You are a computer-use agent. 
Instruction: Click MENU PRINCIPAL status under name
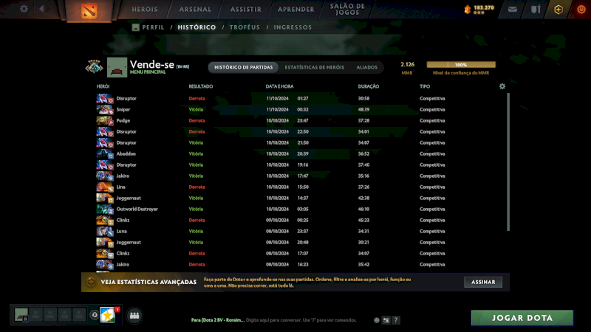click(x=148, y=72)
